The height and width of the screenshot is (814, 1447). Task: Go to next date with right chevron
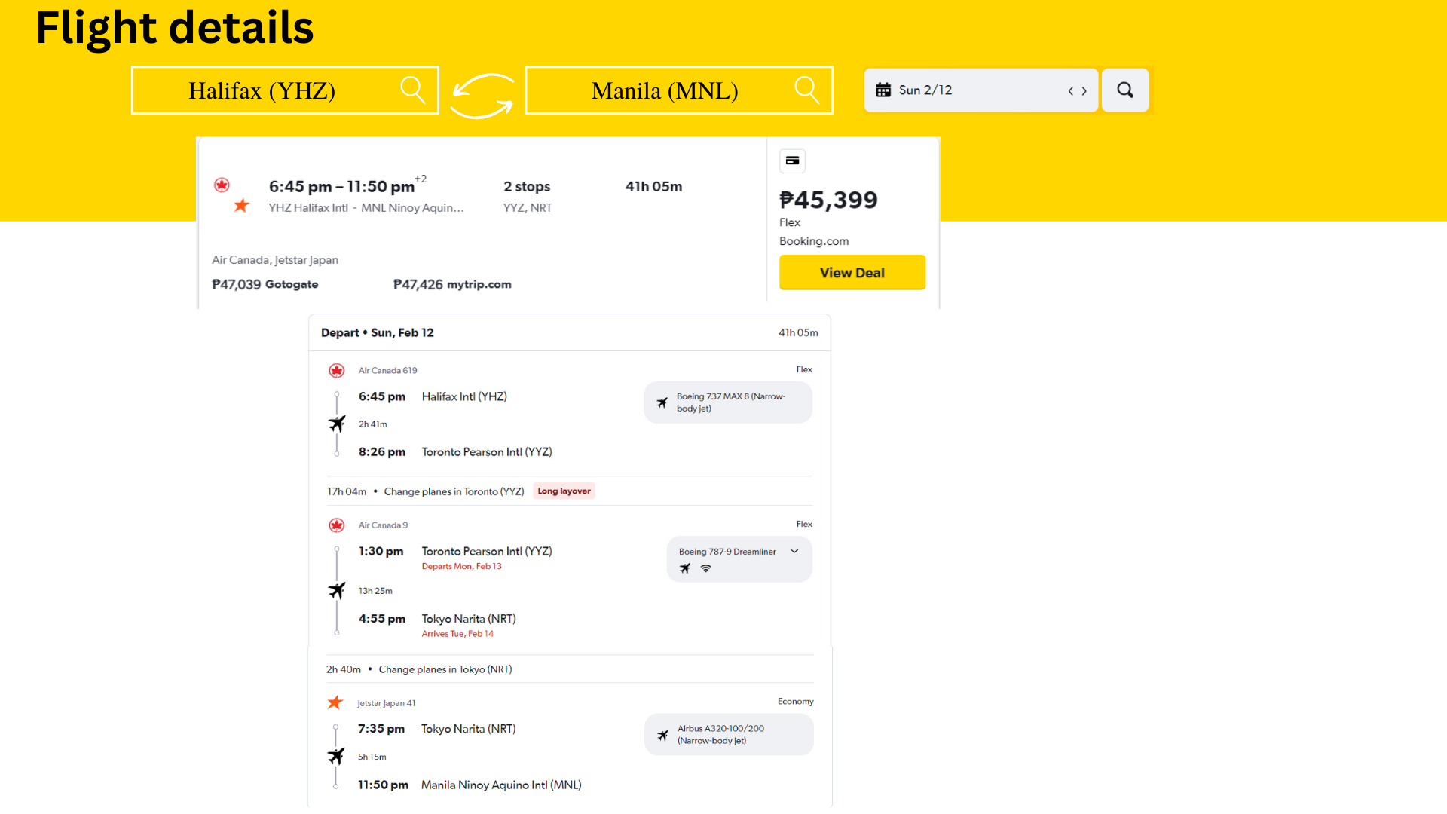click(1084, 91)
